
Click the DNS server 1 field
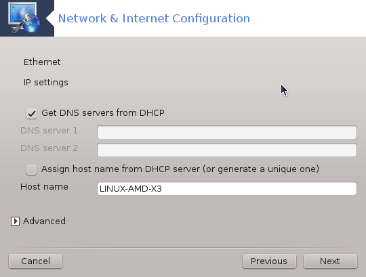227,132
